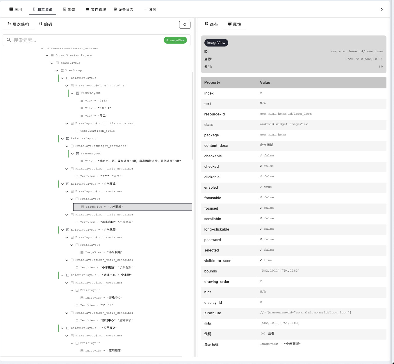Screen dimensions: 394x364
Task: Click the tree vertical scrollbar
Action: tap(192, 116)
